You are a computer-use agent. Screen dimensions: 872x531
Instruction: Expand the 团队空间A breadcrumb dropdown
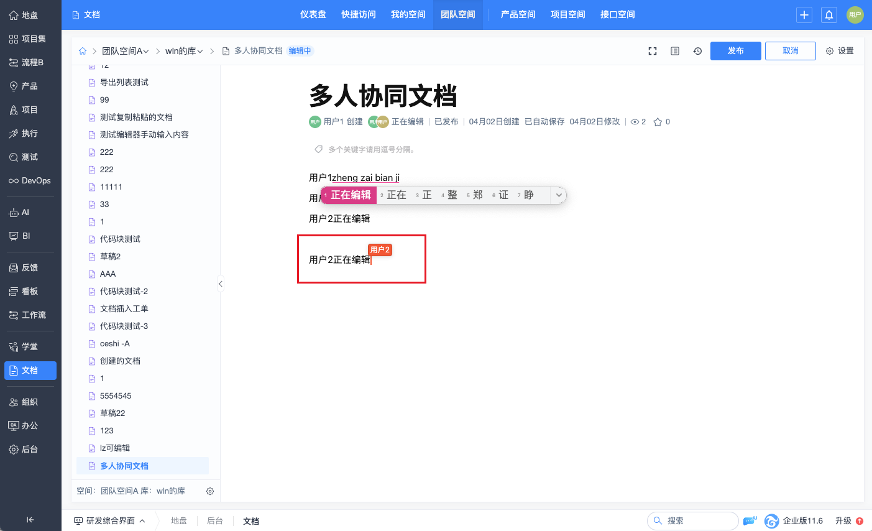[x=126, y=51]
